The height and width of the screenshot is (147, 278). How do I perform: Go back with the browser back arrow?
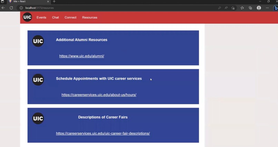[x=3, y=8]
